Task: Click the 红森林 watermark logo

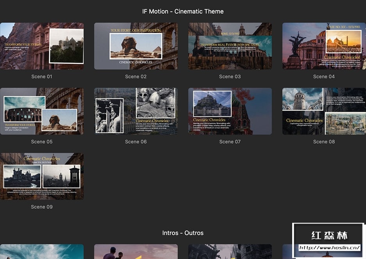Action: 329,236
